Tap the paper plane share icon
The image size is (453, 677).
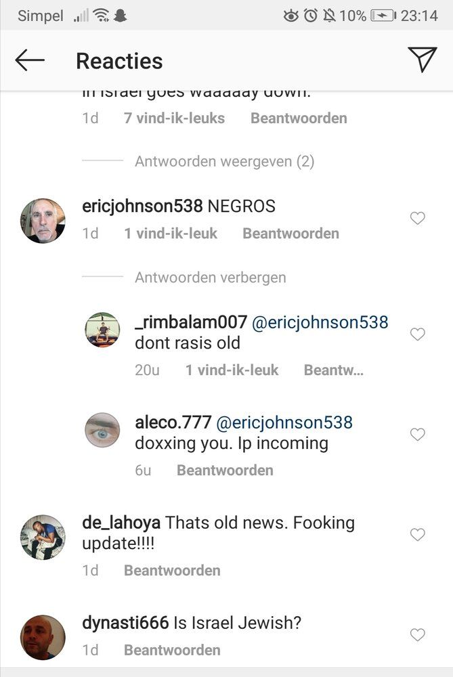click(422, 59)
